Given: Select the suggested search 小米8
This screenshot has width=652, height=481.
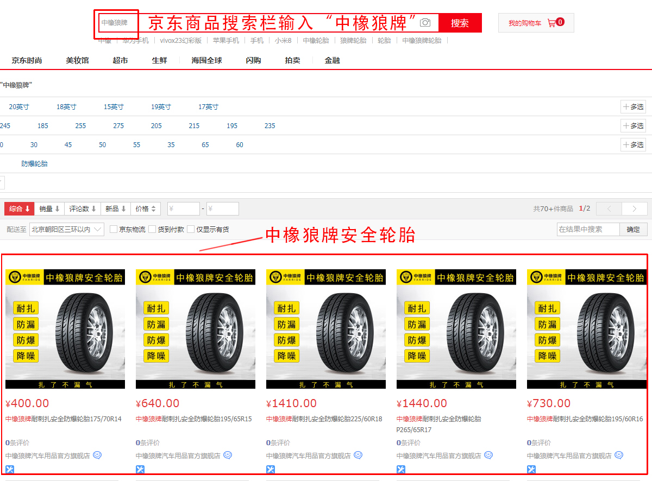Looking at the screenshot, I should 283,40.
